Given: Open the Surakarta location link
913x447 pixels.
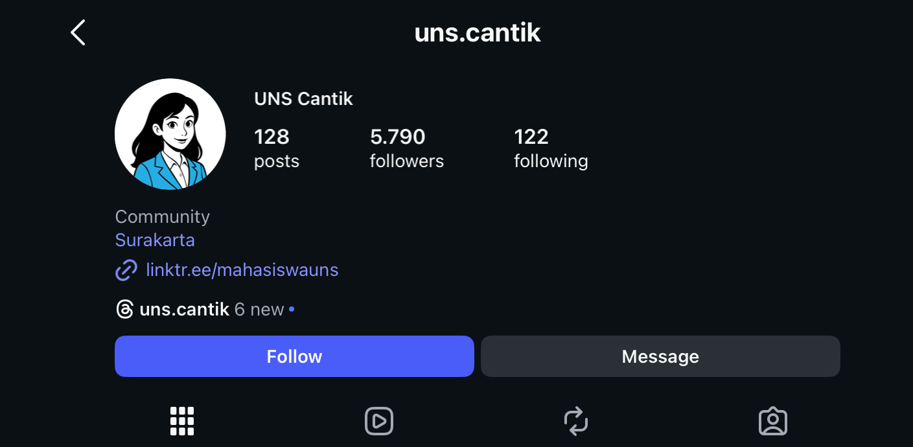Looking at the screenshot, I should tap(155, 240).
